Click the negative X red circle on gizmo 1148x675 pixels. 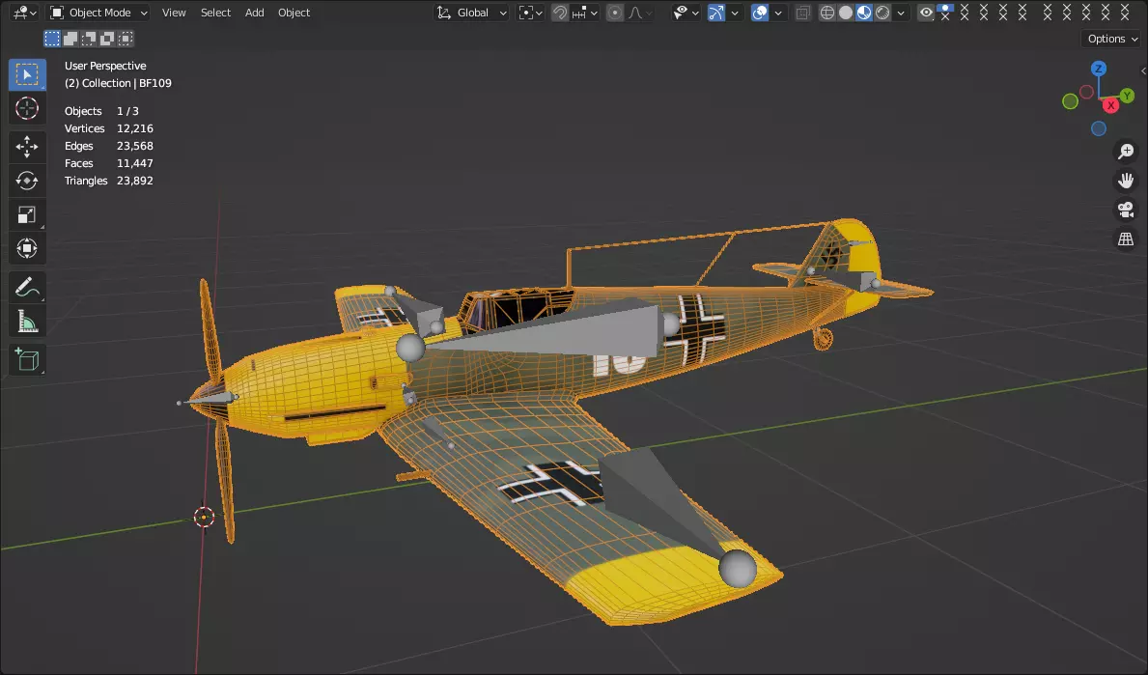pos(1086,93)
